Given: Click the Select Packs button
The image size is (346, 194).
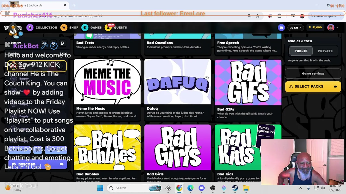Looking at the screenshot, I should (x=313, y=86).
